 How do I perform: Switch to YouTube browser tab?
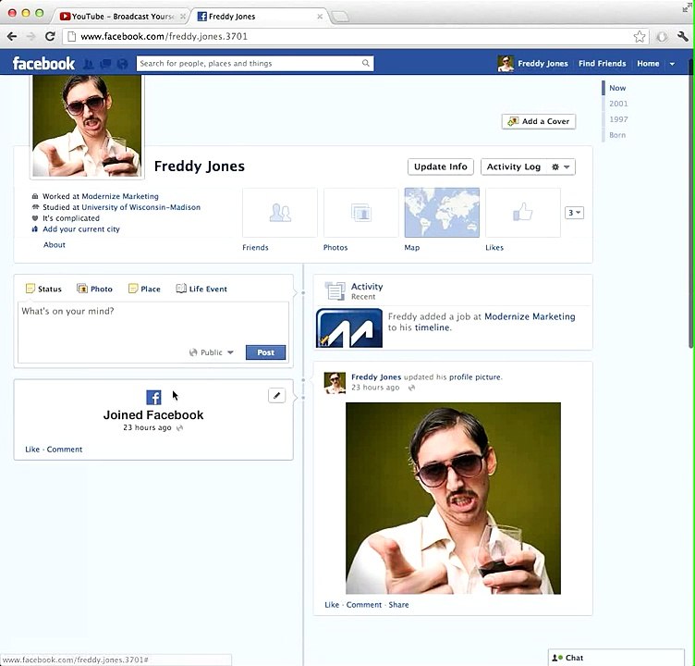[x=120, y=17]
